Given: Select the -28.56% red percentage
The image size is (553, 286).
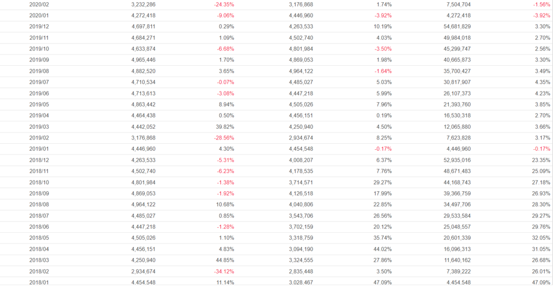Looking at the screenshot, I should tap(222, 138).
